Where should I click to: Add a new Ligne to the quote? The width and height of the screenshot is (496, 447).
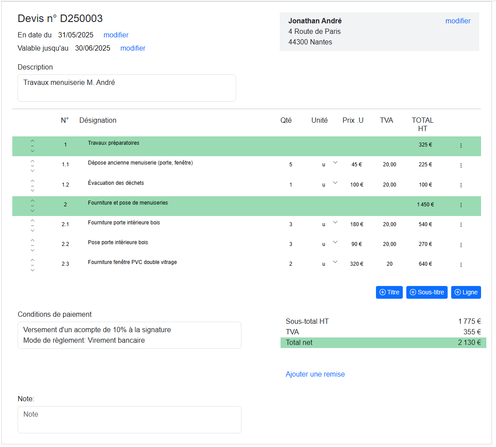(x=466, y=293)
